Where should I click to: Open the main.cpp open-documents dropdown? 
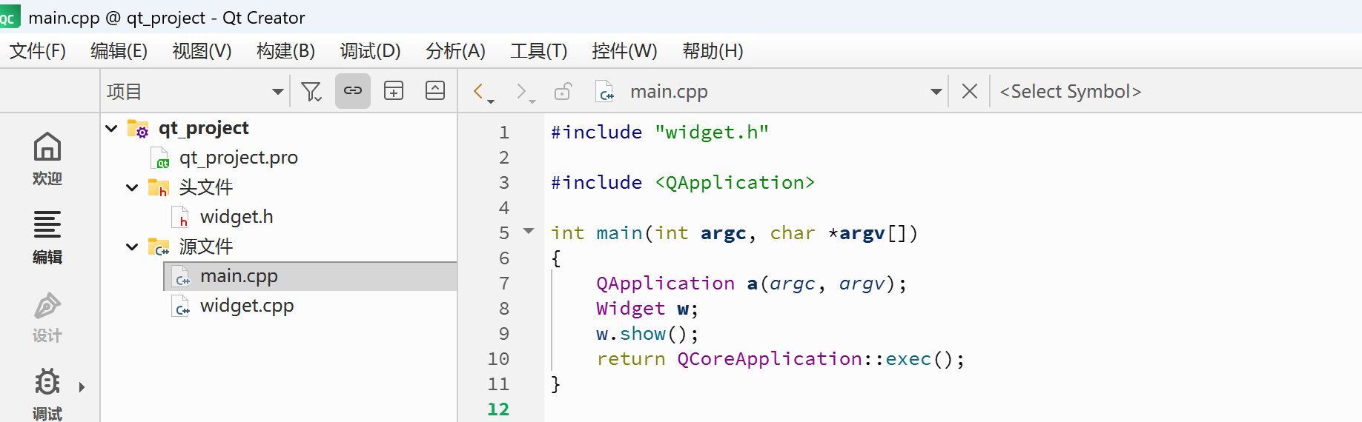coord(936,91)
